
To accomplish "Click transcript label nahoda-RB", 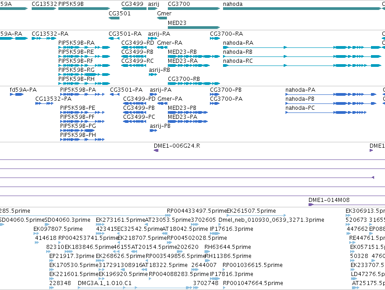I will [x=238, y=52].
